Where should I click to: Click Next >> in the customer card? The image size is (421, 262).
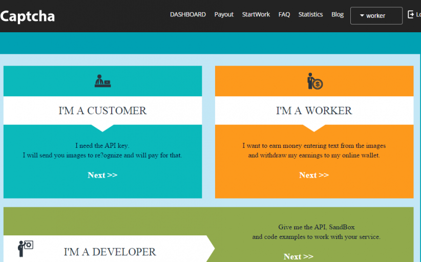(102, 175)
